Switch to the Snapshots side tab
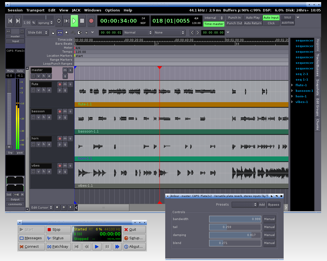 coord(317,87)
